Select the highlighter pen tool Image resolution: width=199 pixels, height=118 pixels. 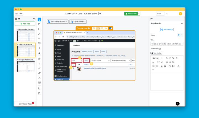coord(39,73)
